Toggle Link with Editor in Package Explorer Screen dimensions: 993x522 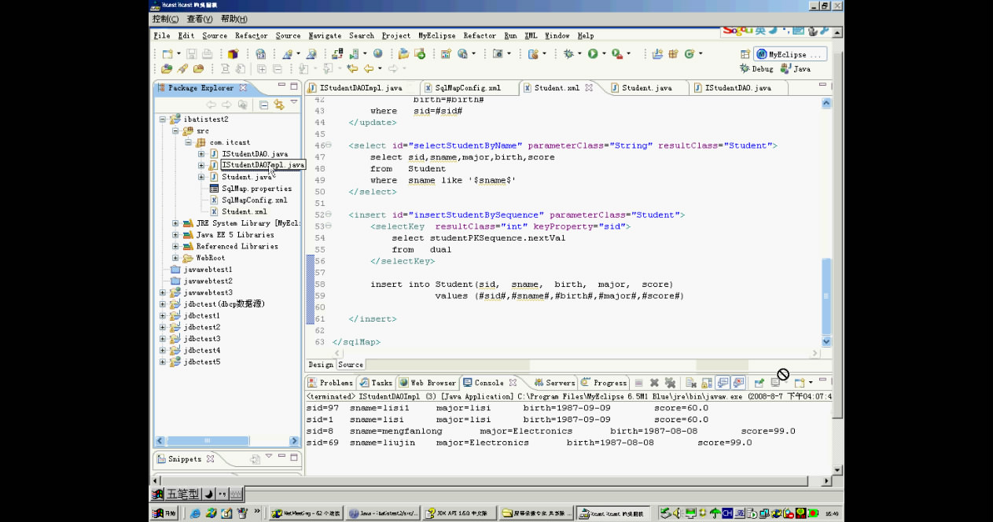(x=278, y=105)
